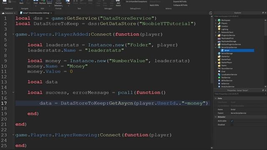Click the Paste button in the Clipboard group
Screen dimensions: 267x150
point(5,2)
